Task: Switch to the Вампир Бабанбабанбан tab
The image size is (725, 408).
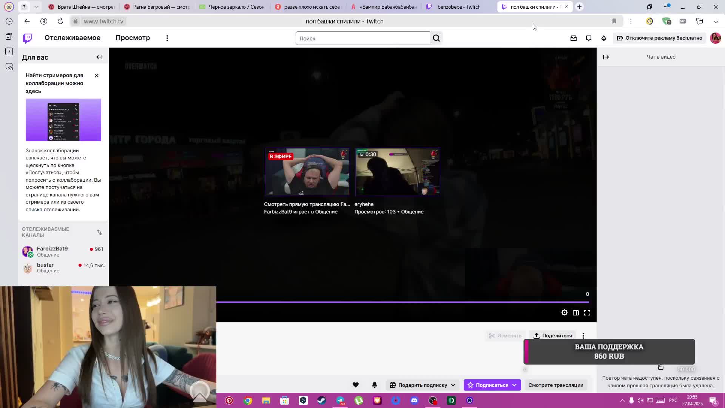Action: click(x=384, y=7)
